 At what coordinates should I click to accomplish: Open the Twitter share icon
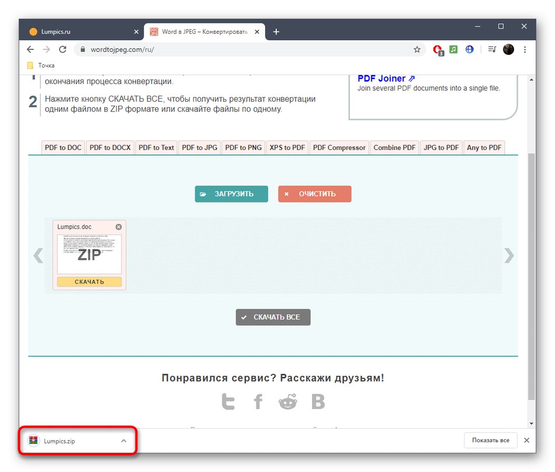coord(228,401)
